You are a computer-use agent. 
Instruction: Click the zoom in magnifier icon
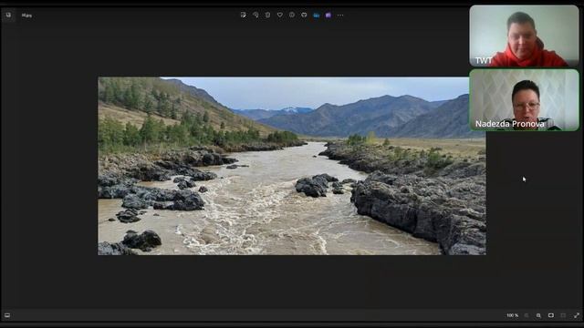click(538, 315)
